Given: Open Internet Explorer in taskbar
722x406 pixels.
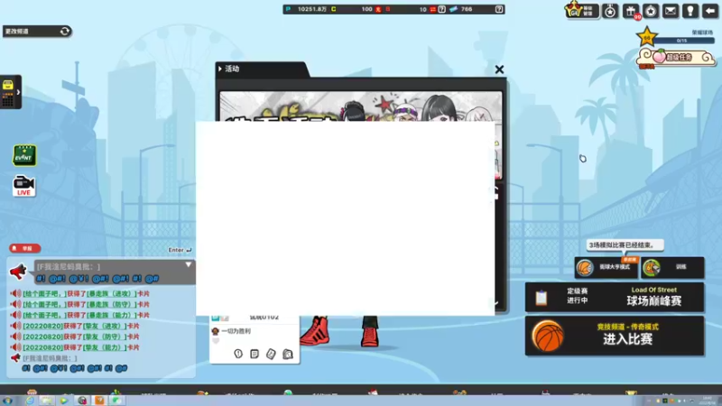Looking at the screenshot, I should coord(30,401).
